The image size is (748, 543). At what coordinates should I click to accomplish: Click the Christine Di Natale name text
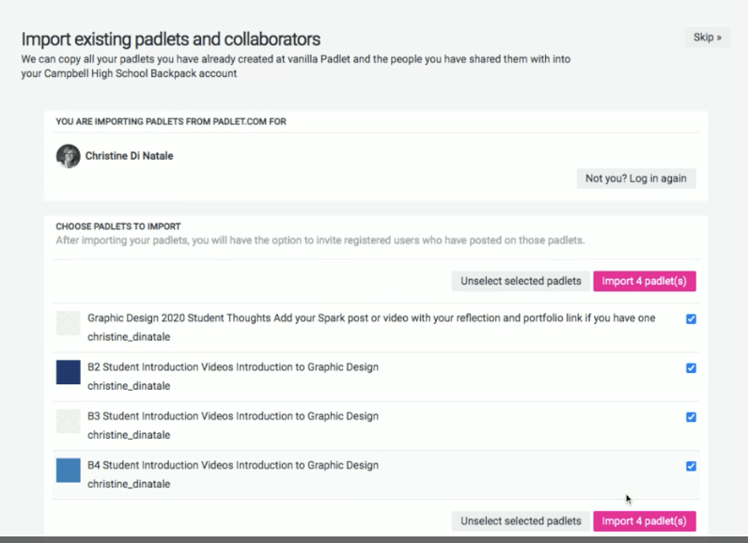pyautogui.click(x=130, y=156)
